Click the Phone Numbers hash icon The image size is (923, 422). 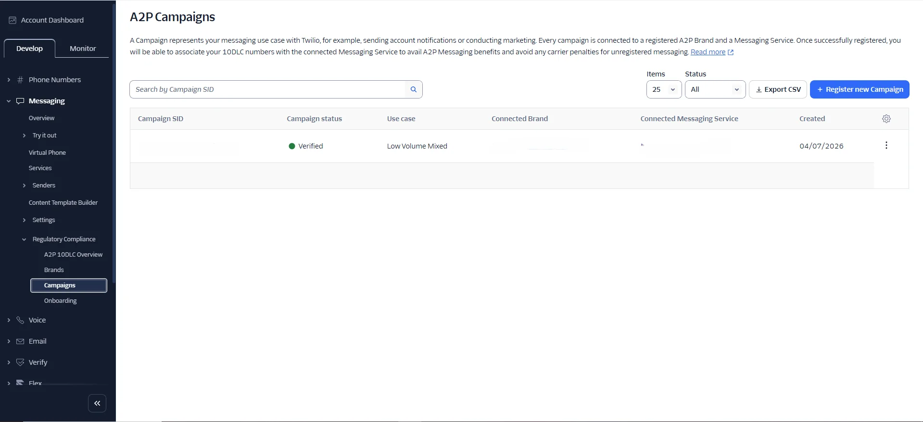pyautogui.click(x=20, y=80)
